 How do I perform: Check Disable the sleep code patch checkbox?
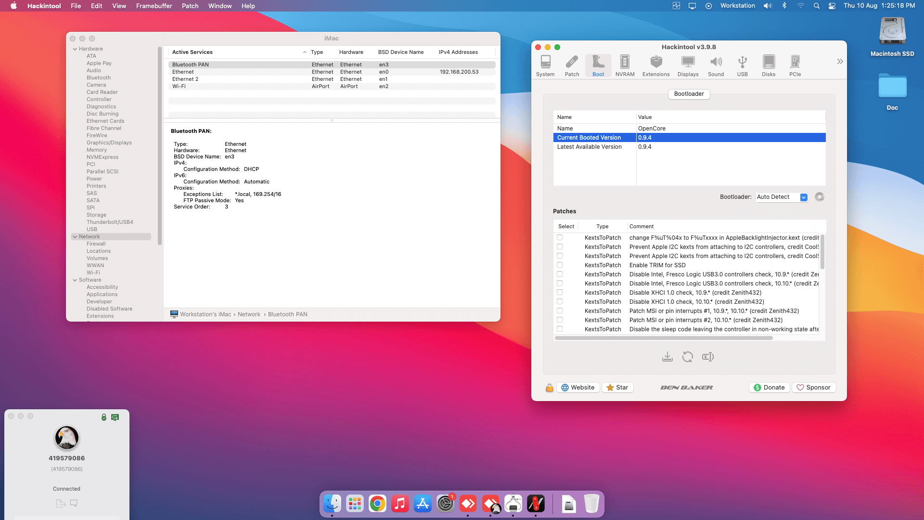pyautogui.click(x=560, y=329)
